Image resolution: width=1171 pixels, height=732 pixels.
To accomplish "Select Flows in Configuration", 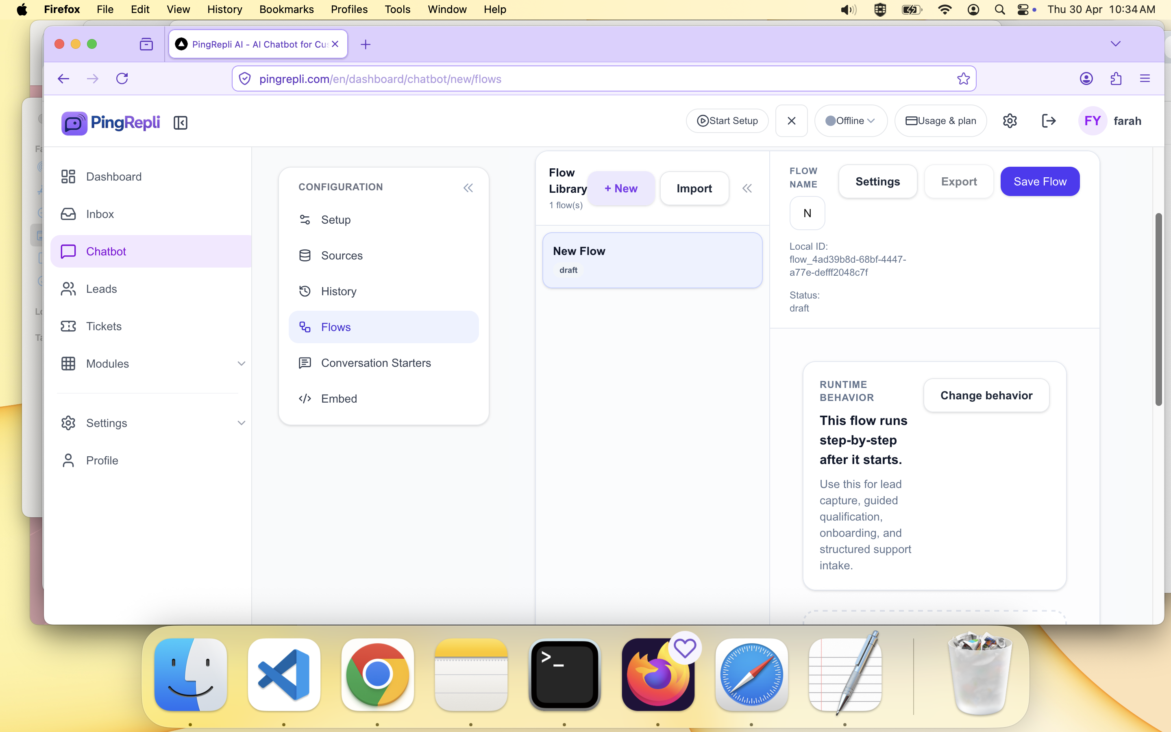I will click(384, 327).
